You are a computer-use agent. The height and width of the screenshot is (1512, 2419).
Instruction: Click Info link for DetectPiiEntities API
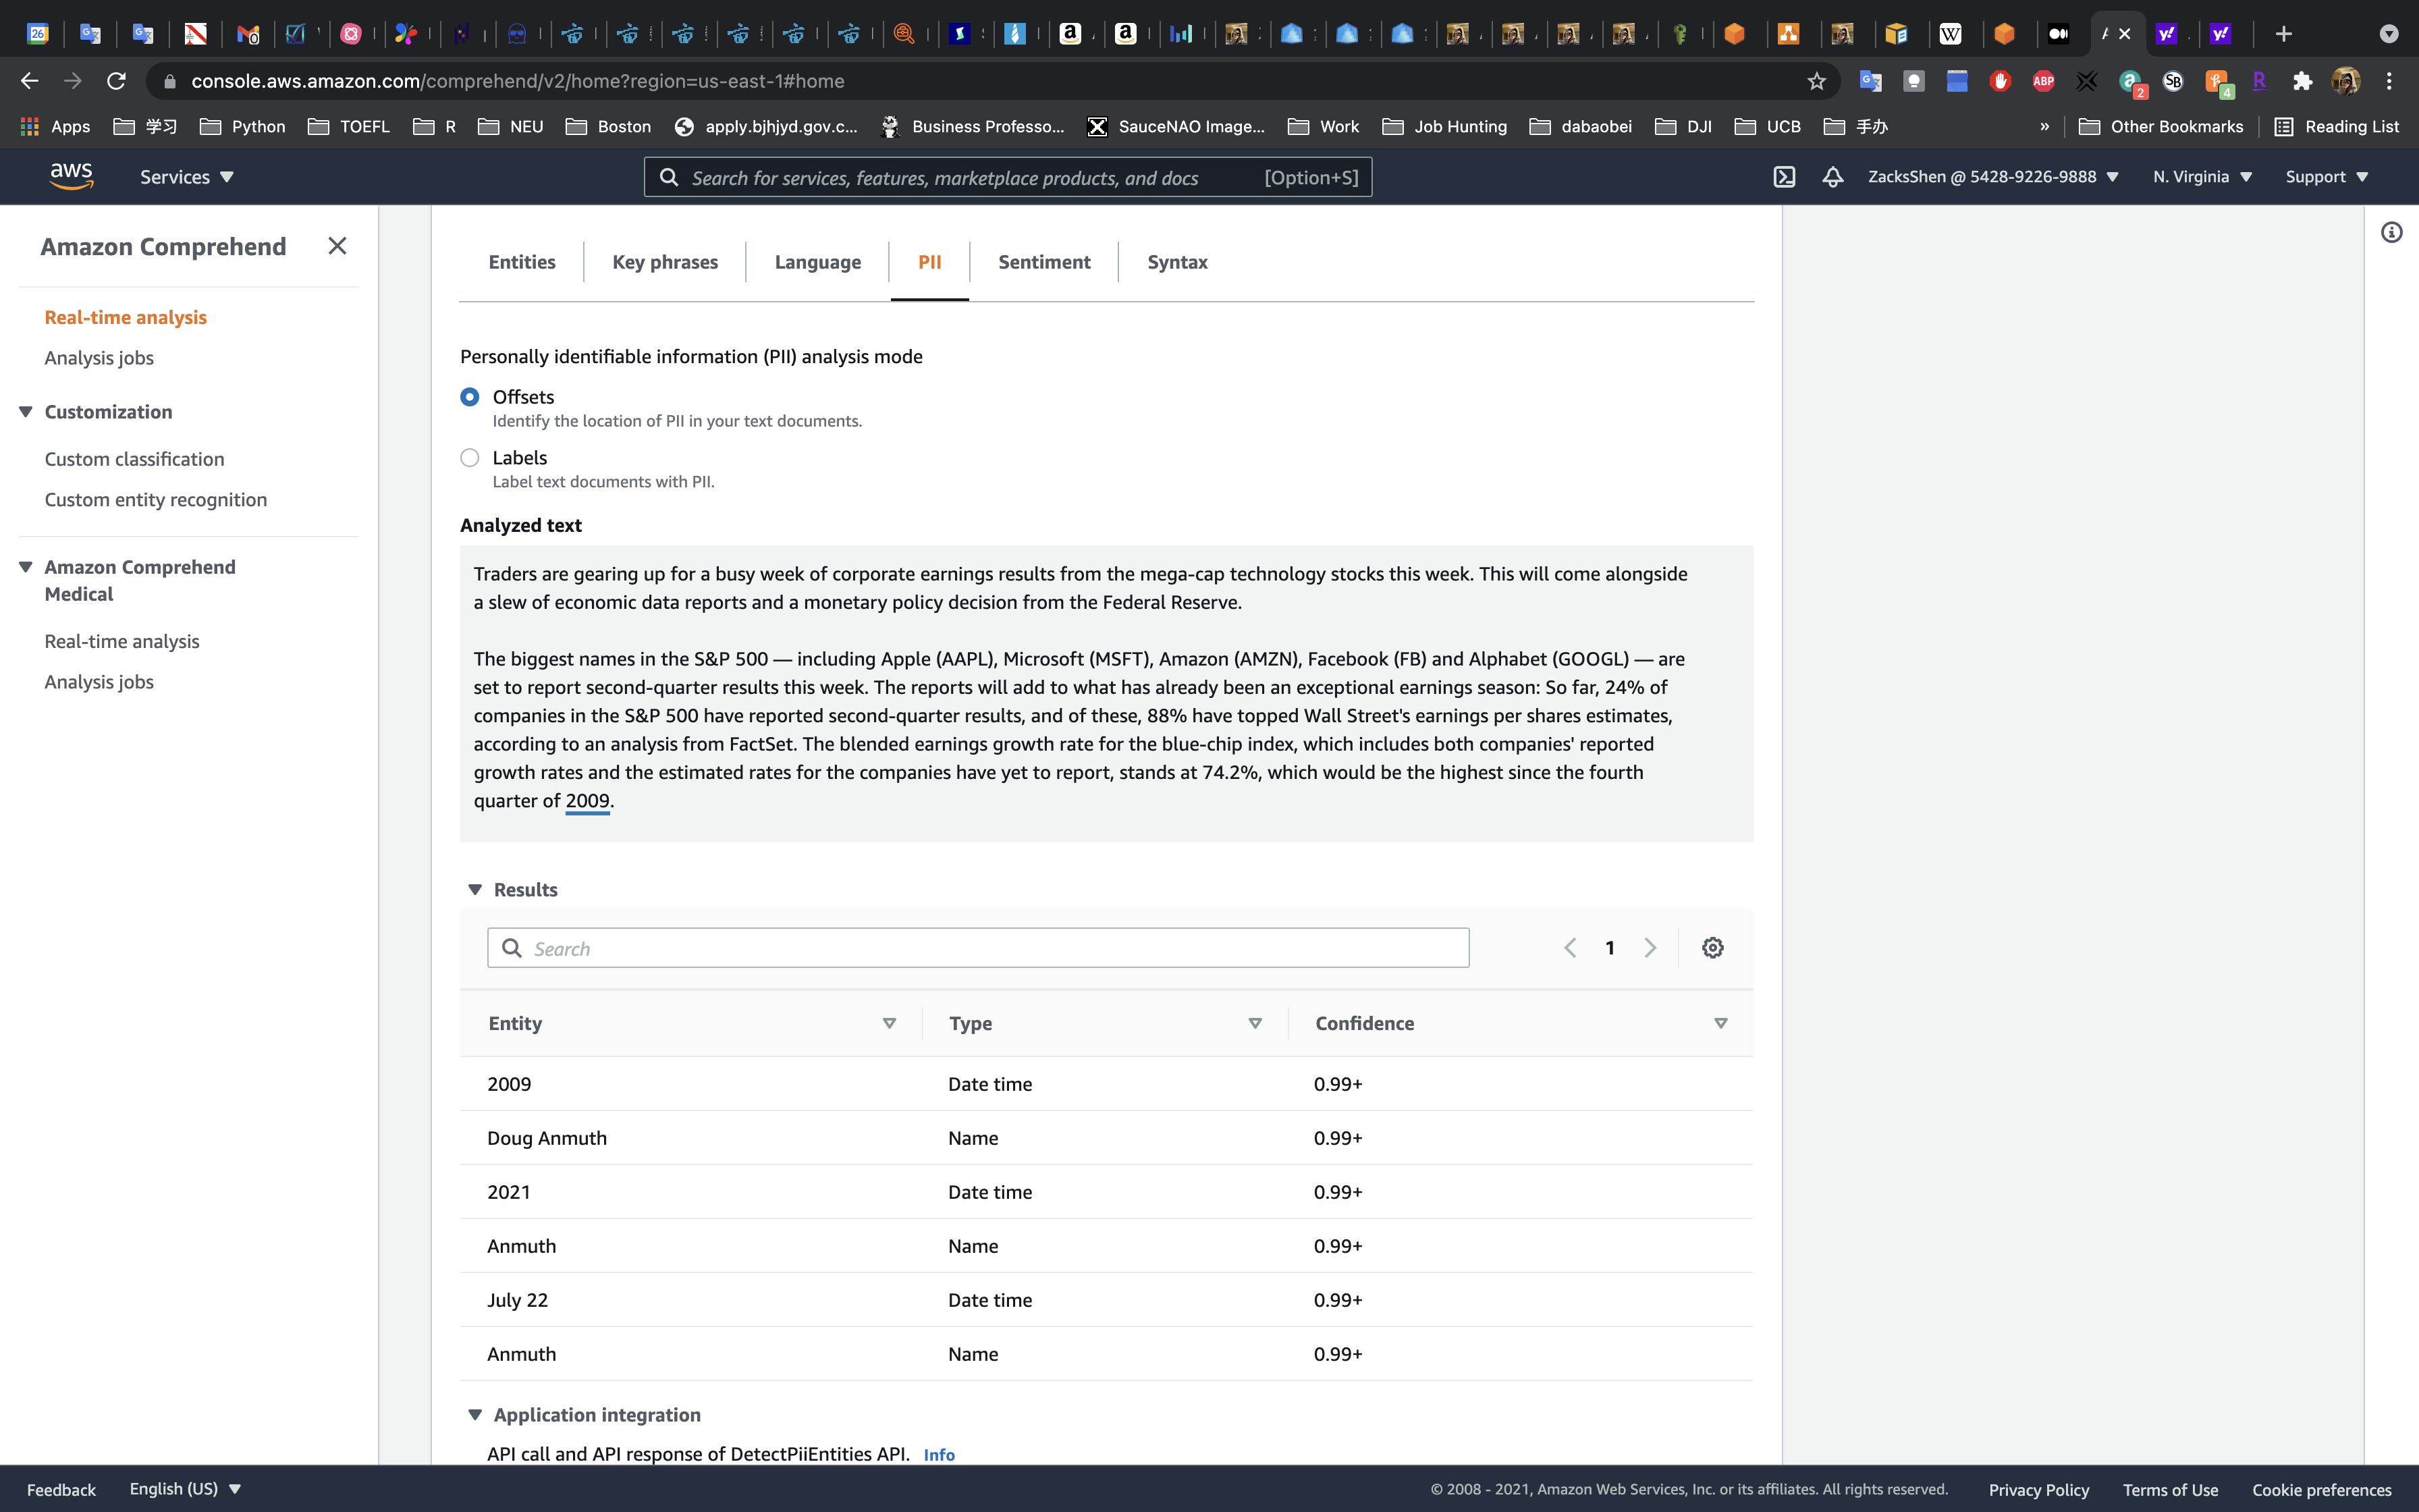click(x=939, y=1455)
